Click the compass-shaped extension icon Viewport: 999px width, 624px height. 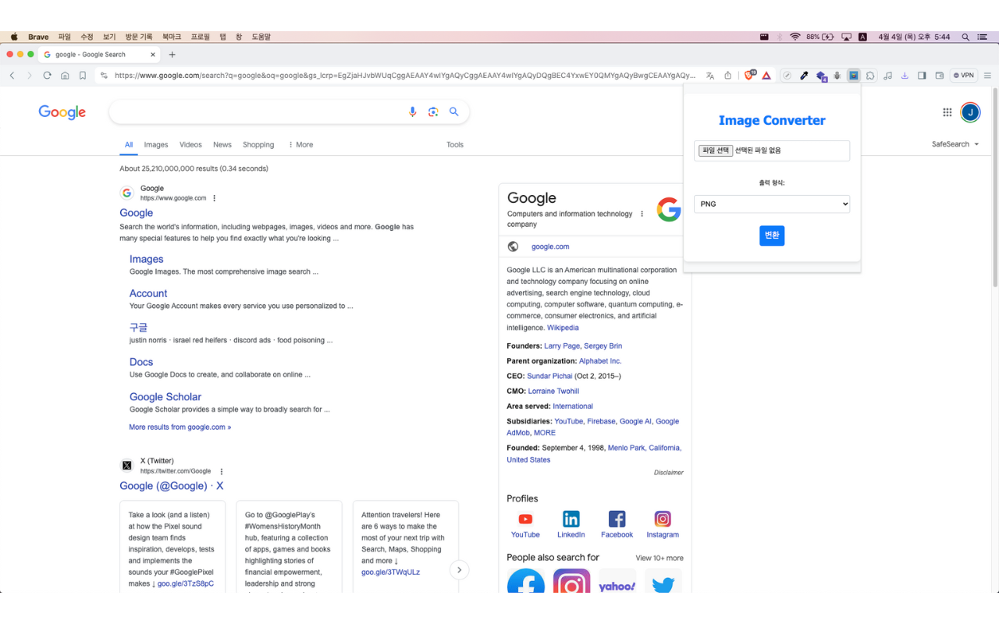click(x=787, y=76)
